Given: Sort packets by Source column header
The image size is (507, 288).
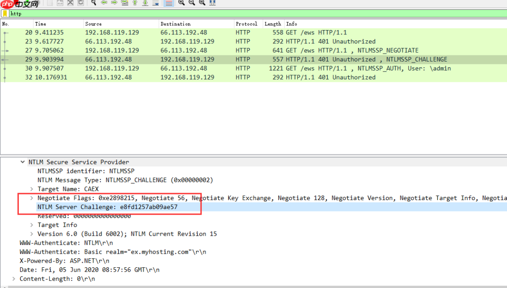Looking at the screenshot, I should (x=93, y=24).
